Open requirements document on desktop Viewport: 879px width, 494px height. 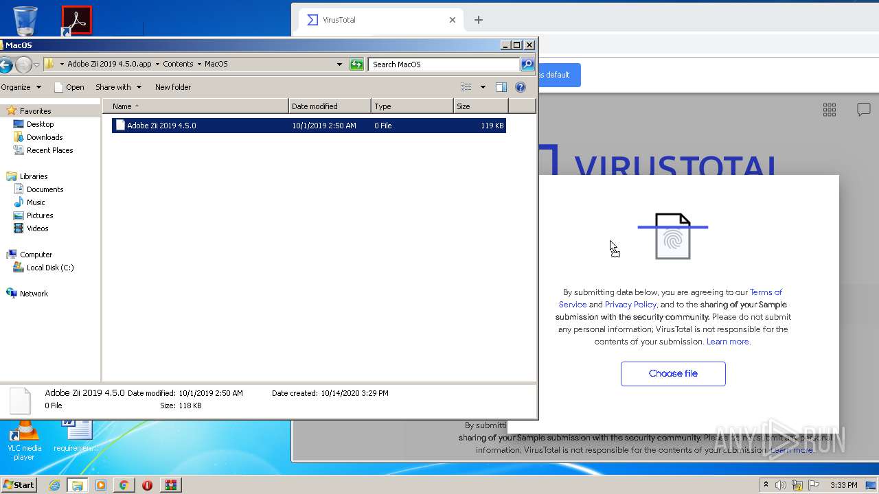(x=76, y=436)
